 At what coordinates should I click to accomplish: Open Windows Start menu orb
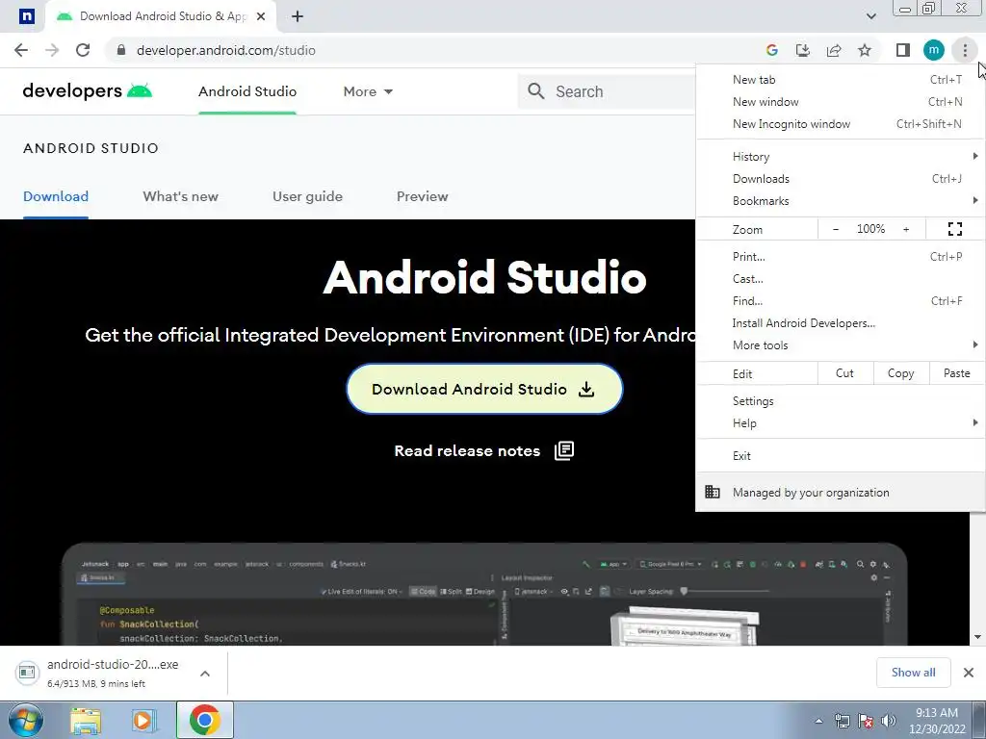pyautogui.click(x=25, y=720)
